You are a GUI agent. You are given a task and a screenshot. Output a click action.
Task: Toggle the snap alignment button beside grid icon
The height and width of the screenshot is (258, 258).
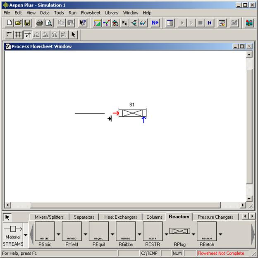click(x=27, y=35)
